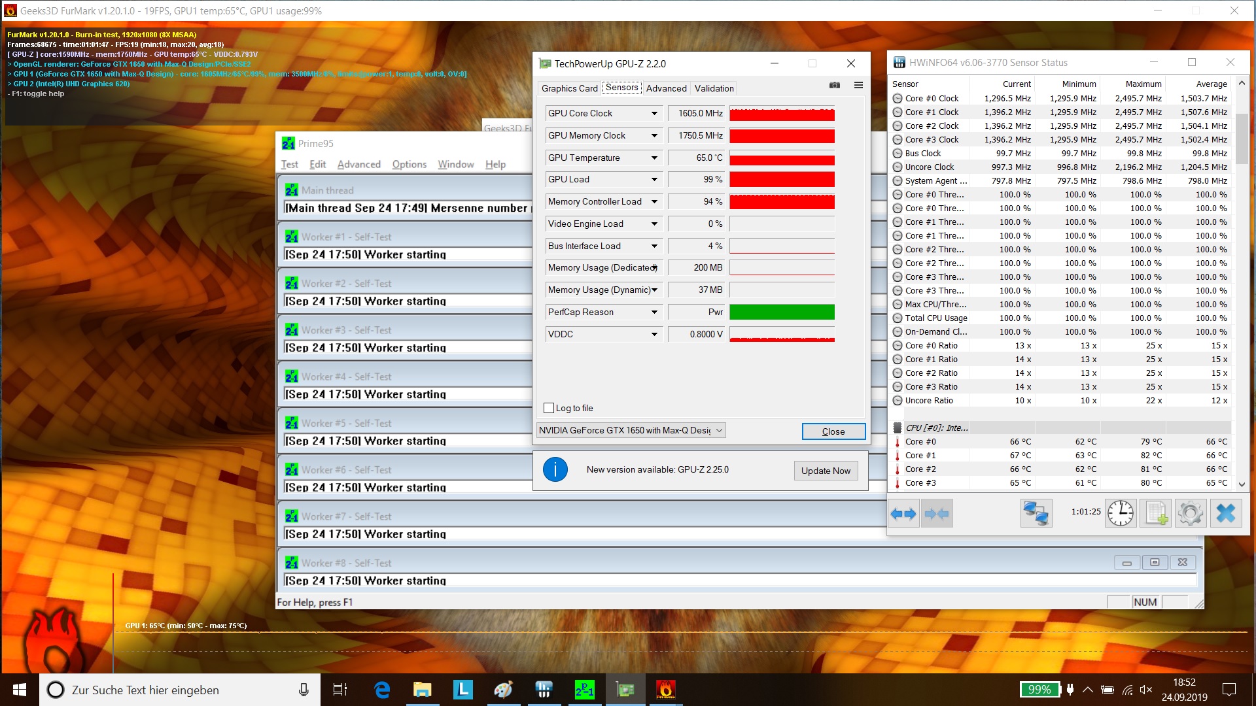Switch to the Graphics Card tab
The width and height of the screenshot is (1256, 706).
(x=569, y=88)
